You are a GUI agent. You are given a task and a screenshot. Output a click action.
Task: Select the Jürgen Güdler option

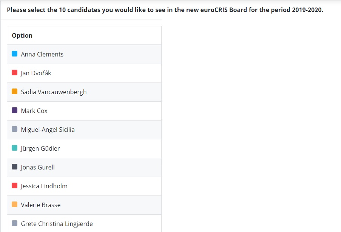[84, 149]
